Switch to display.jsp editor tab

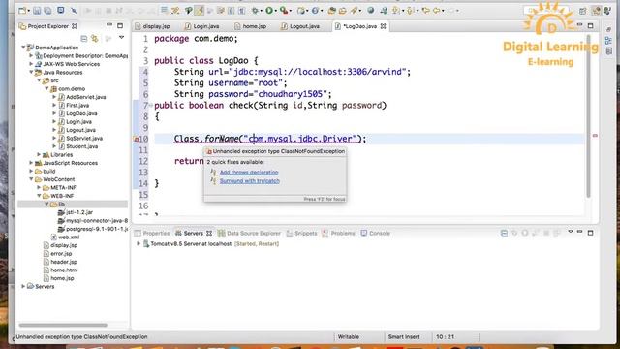pos(153,26)
